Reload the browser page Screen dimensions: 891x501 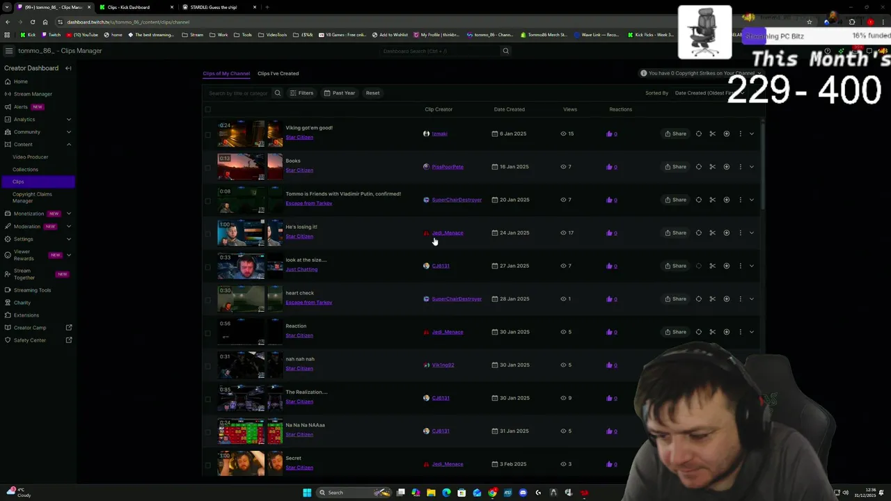pos(33,22)
